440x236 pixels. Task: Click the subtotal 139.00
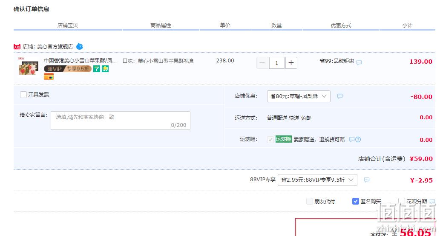(x=421, y=62)
